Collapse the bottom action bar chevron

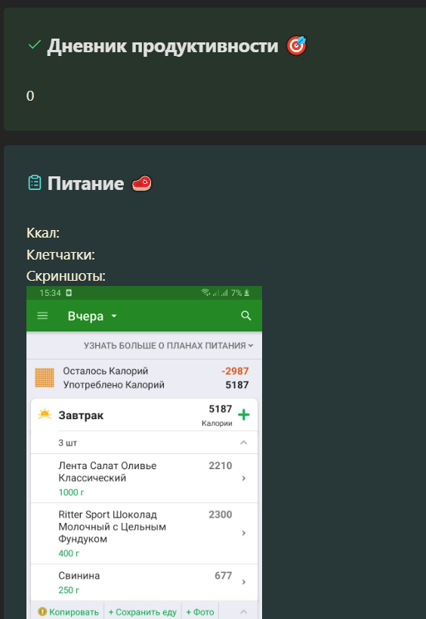point(243,611)
